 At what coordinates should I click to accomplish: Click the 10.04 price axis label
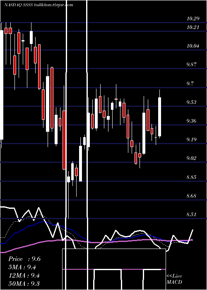193,46
